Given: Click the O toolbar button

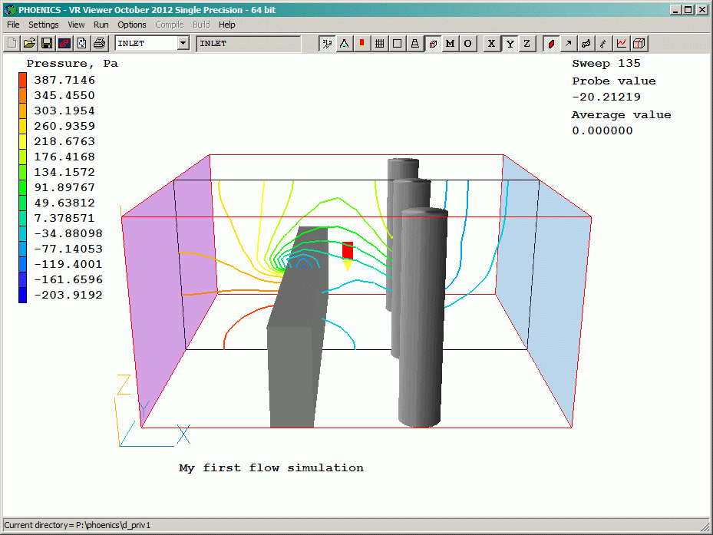Looking at the screenshot, I should [x=467, y=44].
